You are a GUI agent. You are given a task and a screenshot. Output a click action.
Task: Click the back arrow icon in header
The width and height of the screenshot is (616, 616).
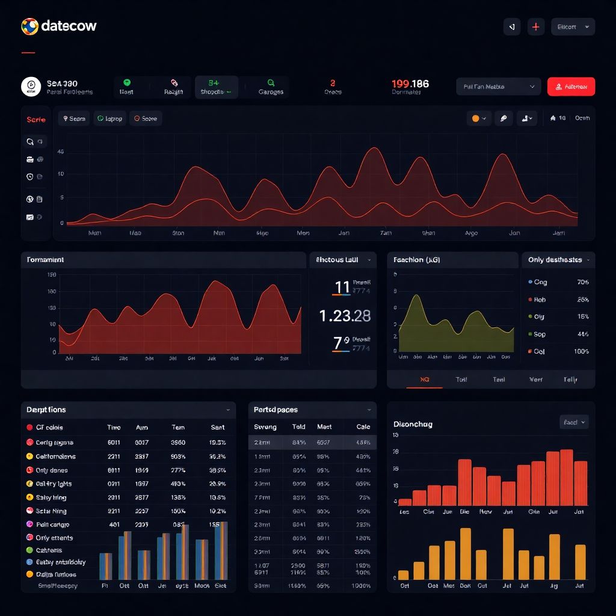(512, 26)
